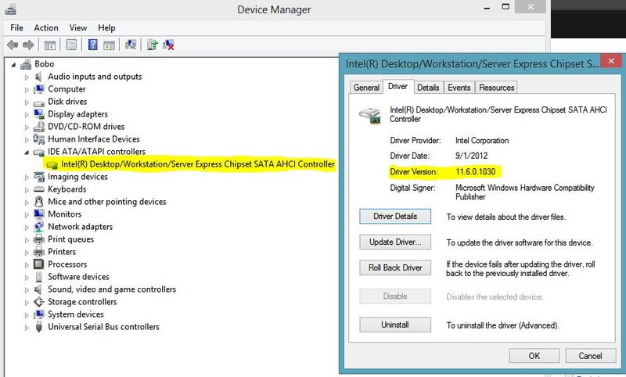The width and height of the screenshot is (626, 377).
Task: Collapse IDE ATA/ATAPI controllers node
Action: point(27,153)
